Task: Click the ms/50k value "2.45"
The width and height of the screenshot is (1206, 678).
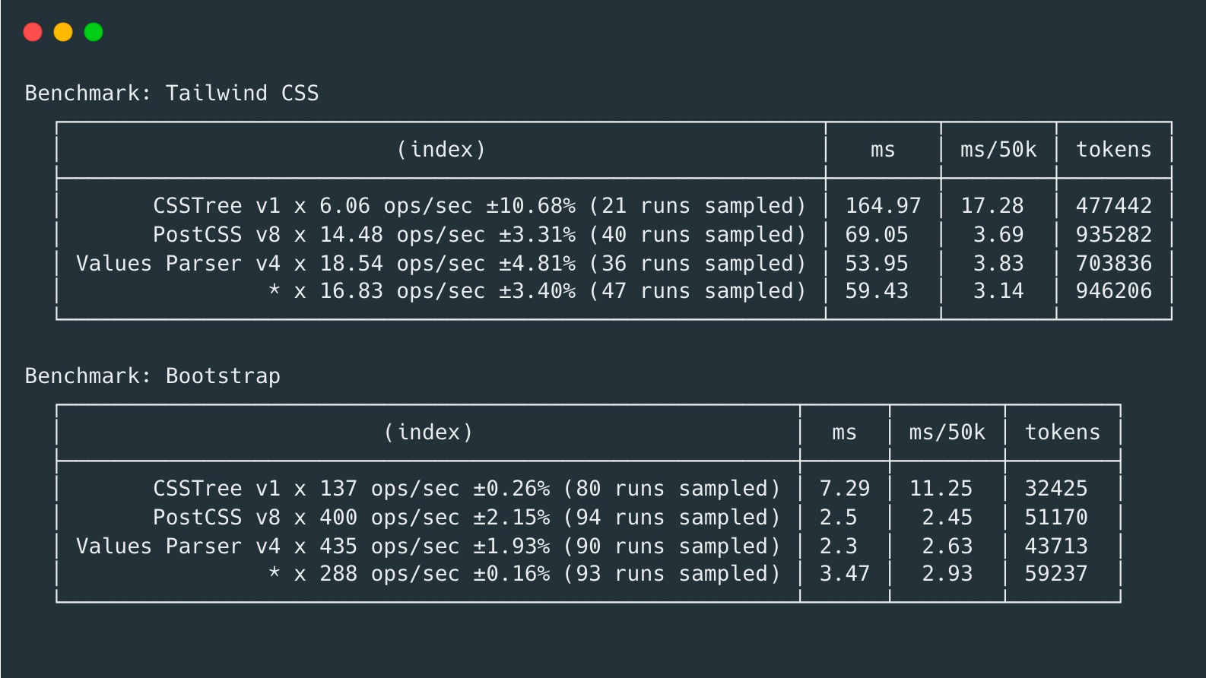Action: (947, 518)
